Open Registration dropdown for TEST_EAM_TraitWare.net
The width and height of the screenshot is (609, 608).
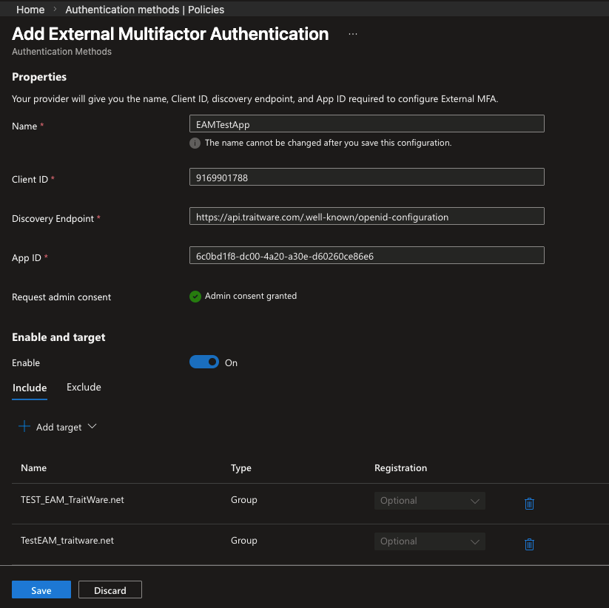429,501
